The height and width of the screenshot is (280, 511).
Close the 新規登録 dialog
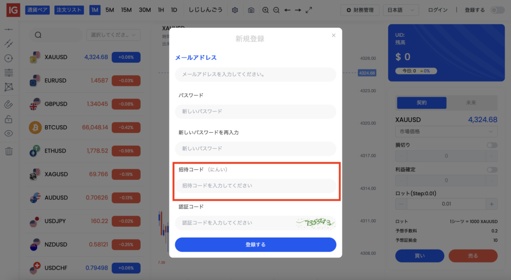click(333, 35)
